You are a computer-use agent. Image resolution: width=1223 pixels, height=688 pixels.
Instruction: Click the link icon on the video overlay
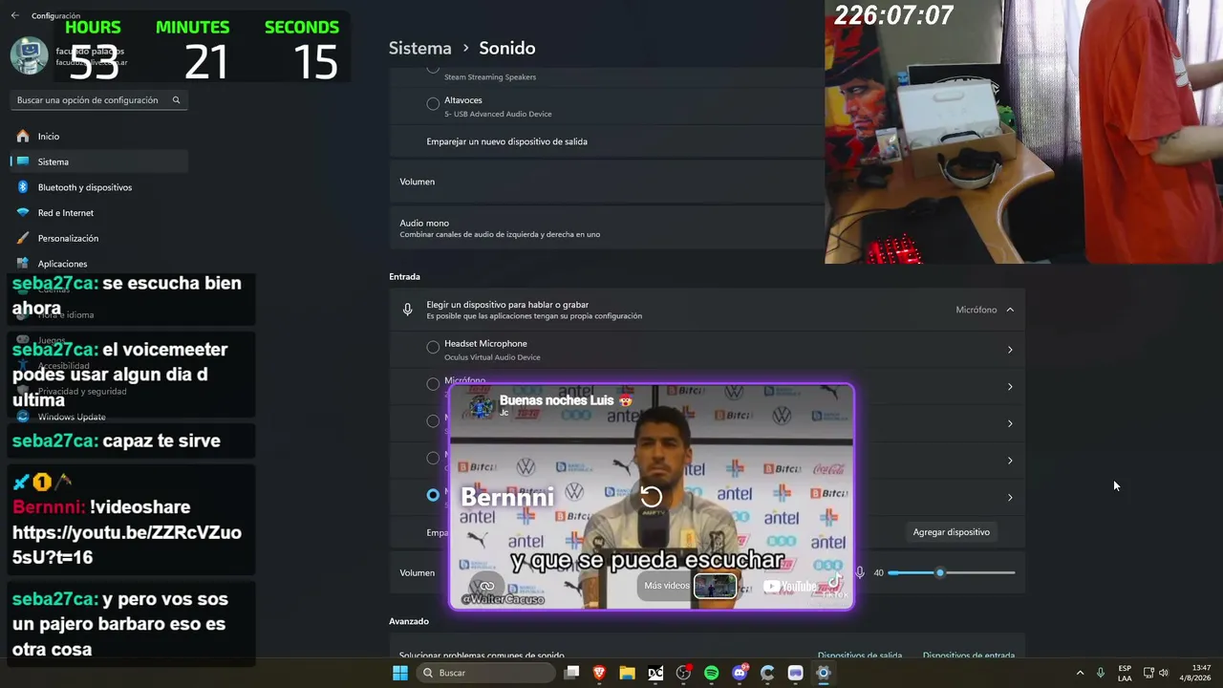pos(487,586)
